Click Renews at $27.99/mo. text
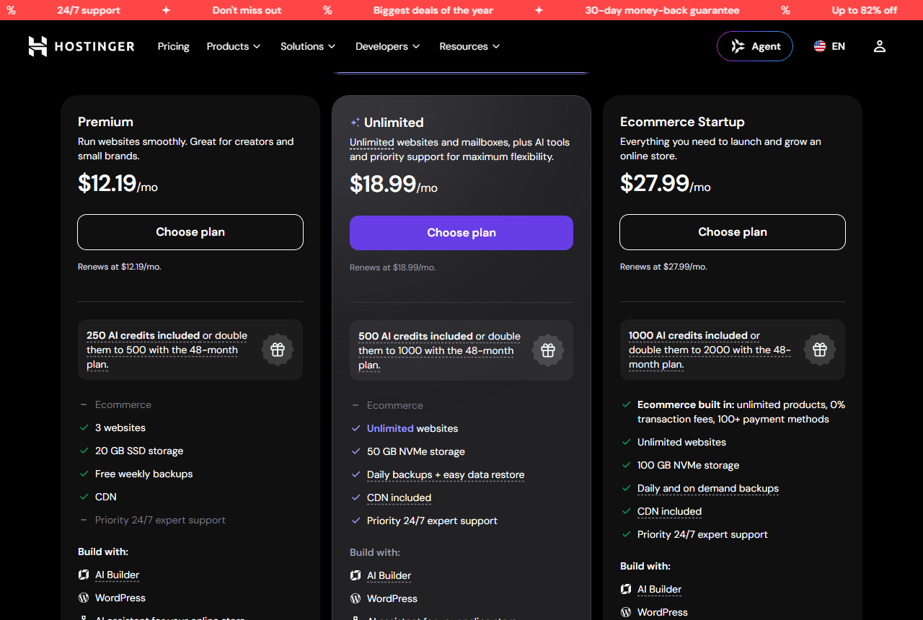The width and height of the screenshot is (923, 620). 663,267
